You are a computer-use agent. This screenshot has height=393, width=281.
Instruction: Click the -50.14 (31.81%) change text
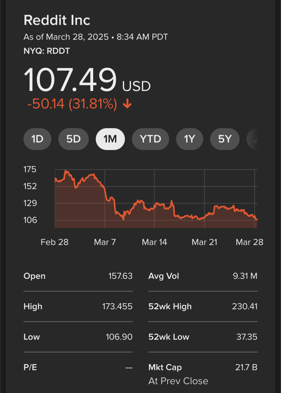pyautogui.click(x=72, y=104)
